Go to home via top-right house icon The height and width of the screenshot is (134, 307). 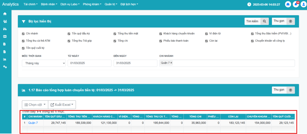point(288,4)
